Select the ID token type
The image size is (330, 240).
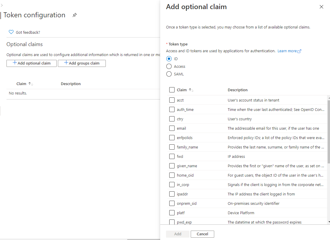coord(169,59)
